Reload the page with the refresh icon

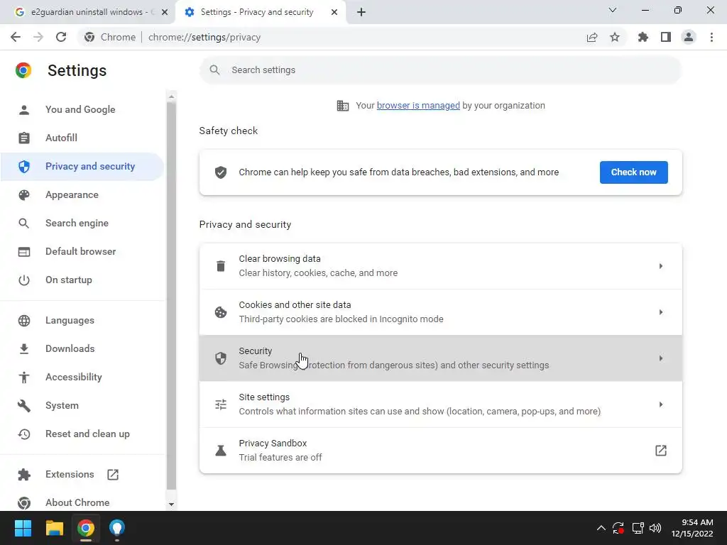[61, 37]
